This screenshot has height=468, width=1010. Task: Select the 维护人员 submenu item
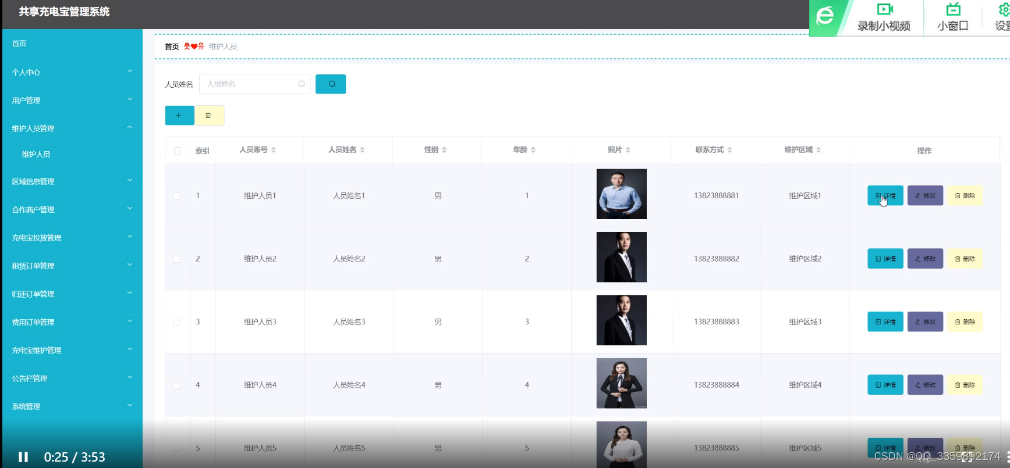36,154
